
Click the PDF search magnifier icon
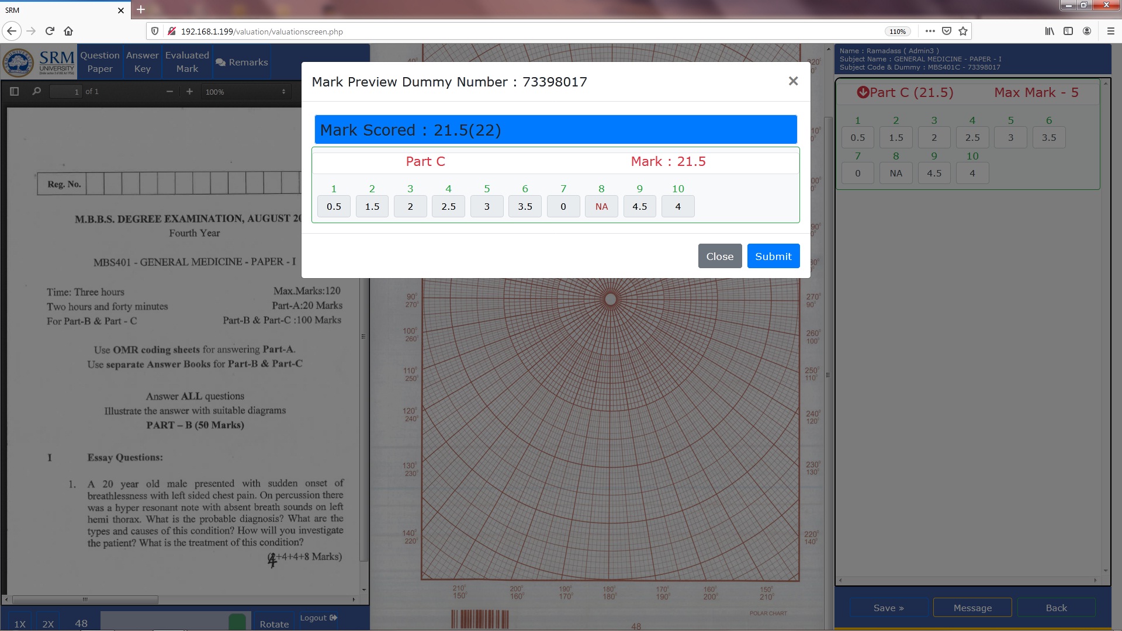click(36, 92)
